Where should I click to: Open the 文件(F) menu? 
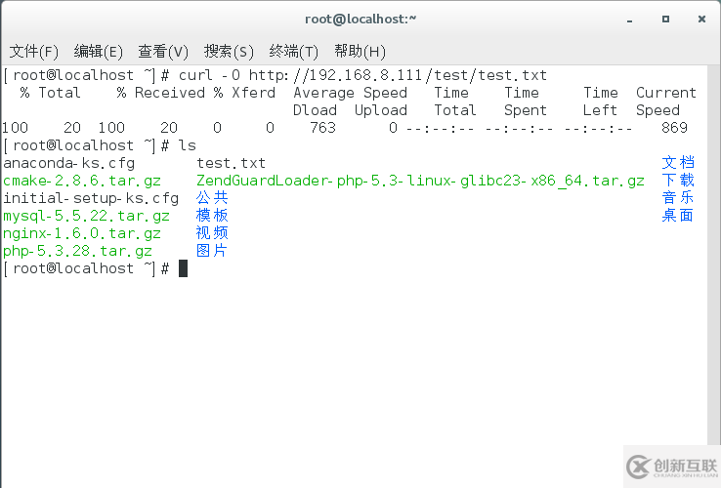34,51
